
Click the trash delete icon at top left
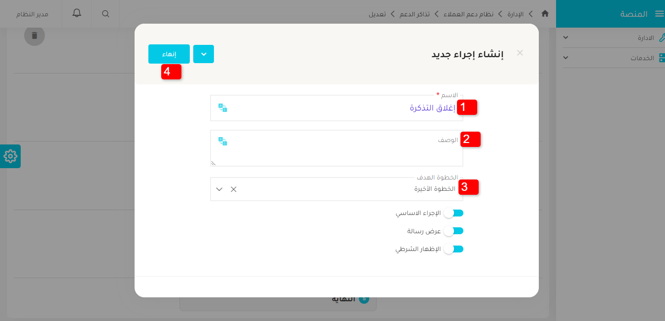[x=34, y=36]
